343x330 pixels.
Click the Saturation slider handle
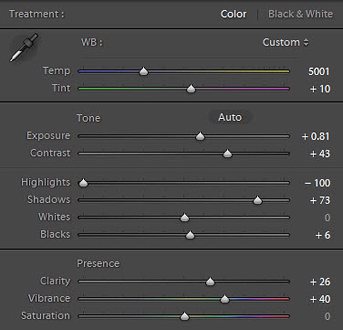coord(185,316)
